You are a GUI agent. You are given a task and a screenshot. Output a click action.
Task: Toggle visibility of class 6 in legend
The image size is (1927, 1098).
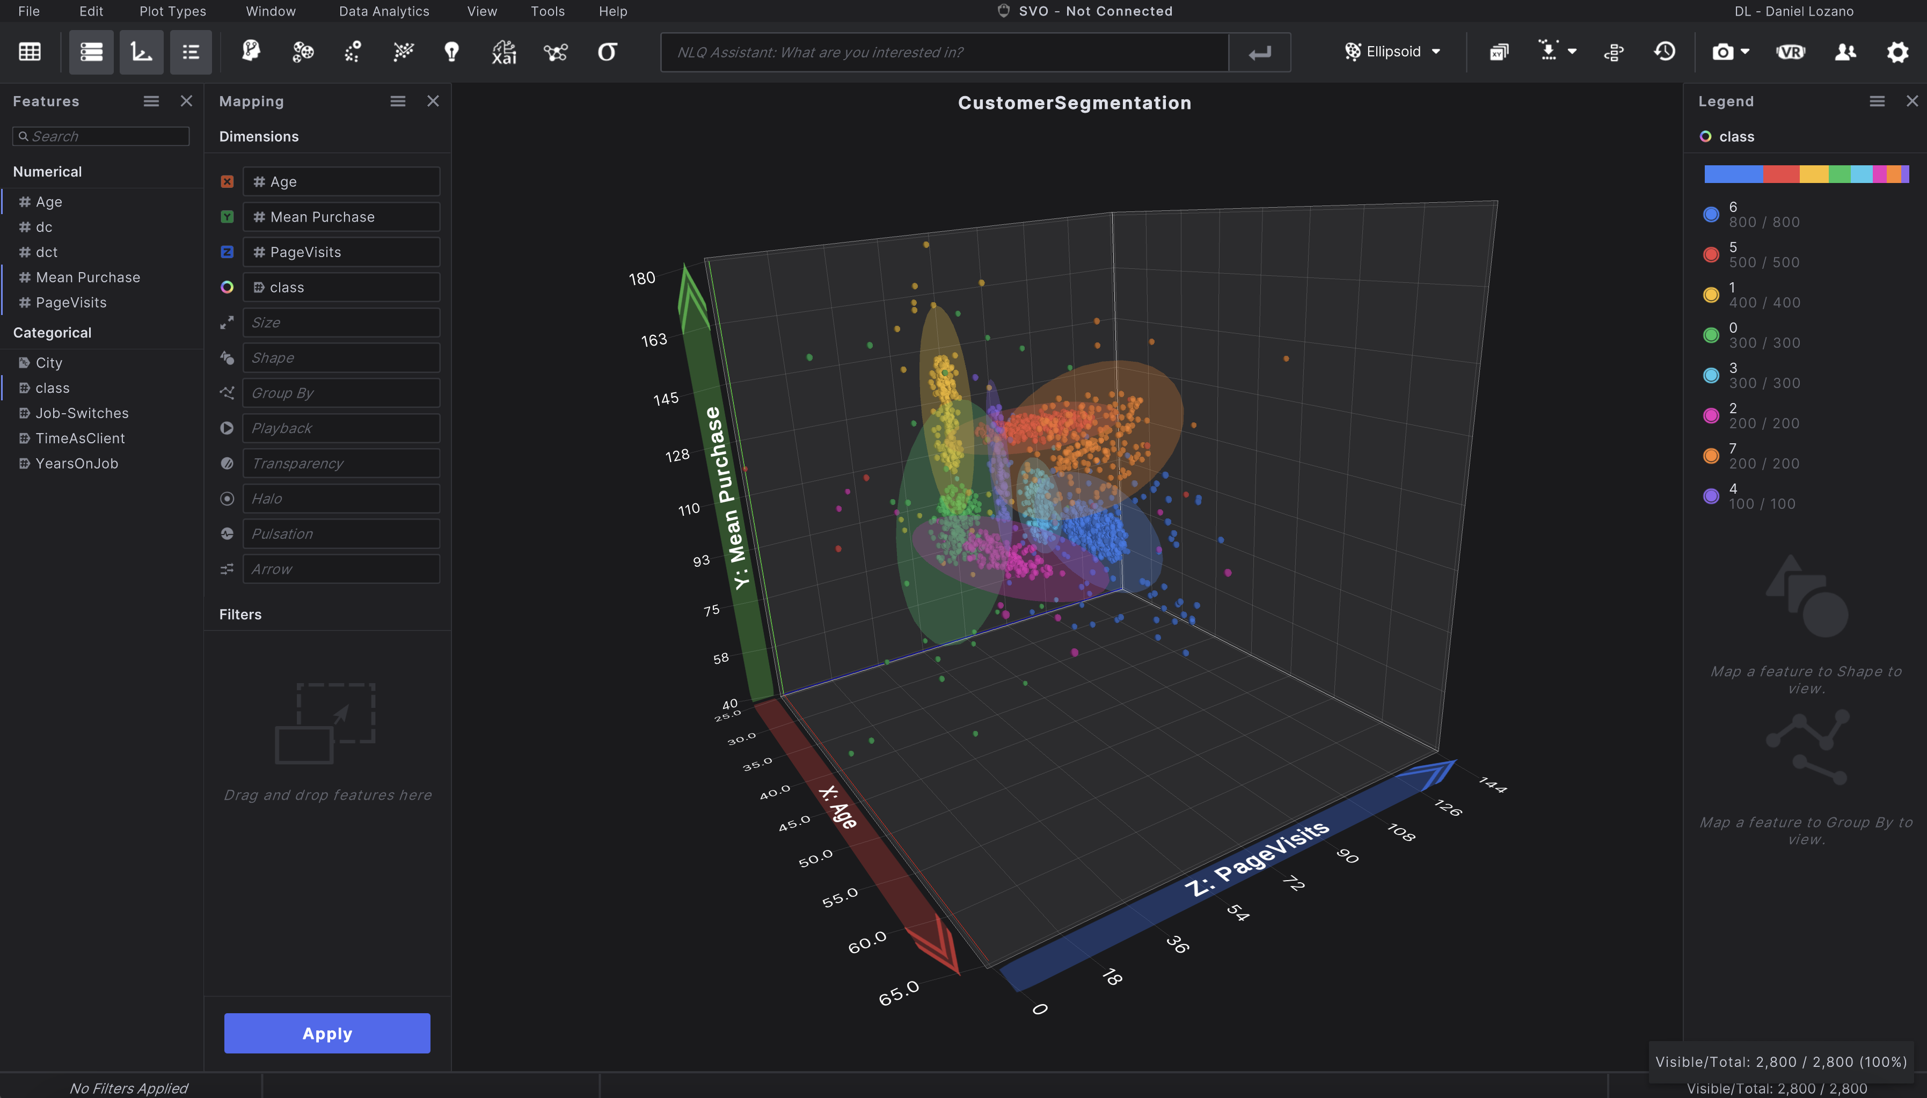pos(1710,214)
